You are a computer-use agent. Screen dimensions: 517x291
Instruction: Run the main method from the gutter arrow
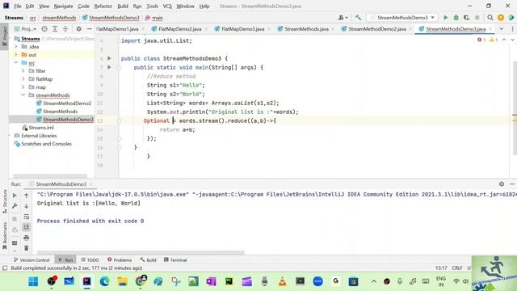tap(109, 67)
